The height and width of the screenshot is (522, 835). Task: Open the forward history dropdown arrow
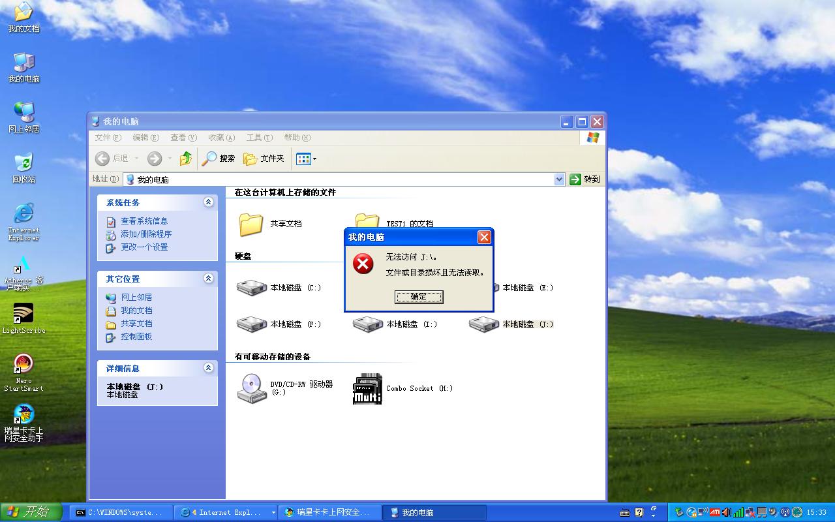(x=170, y=159)
